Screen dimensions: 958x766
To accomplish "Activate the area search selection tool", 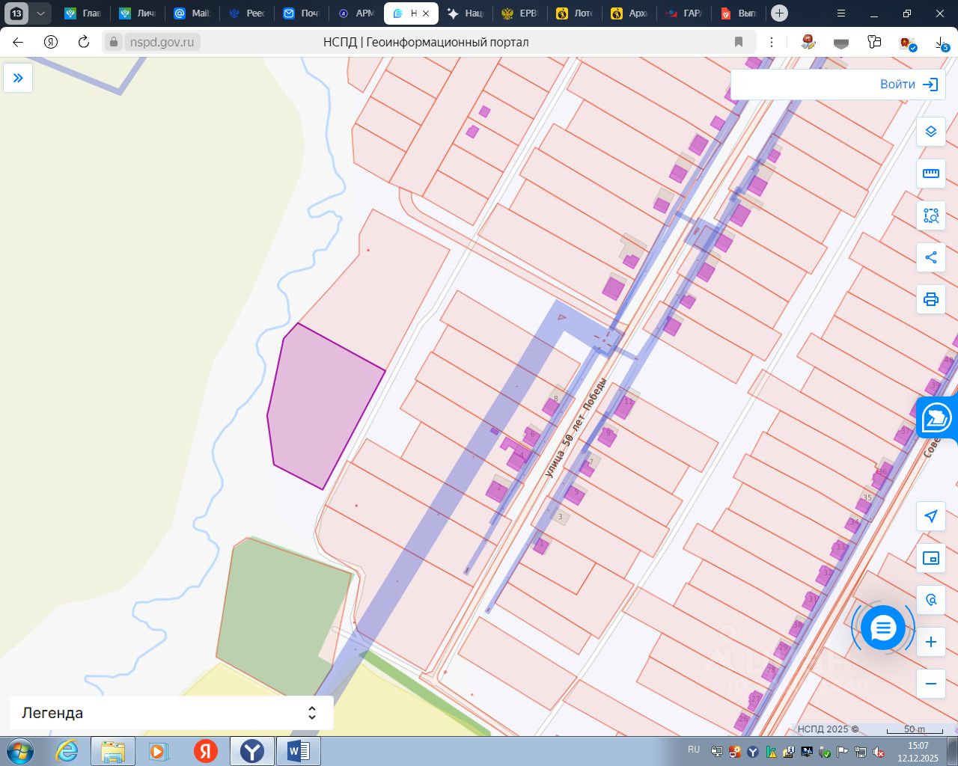I will (x=931, y=215).
